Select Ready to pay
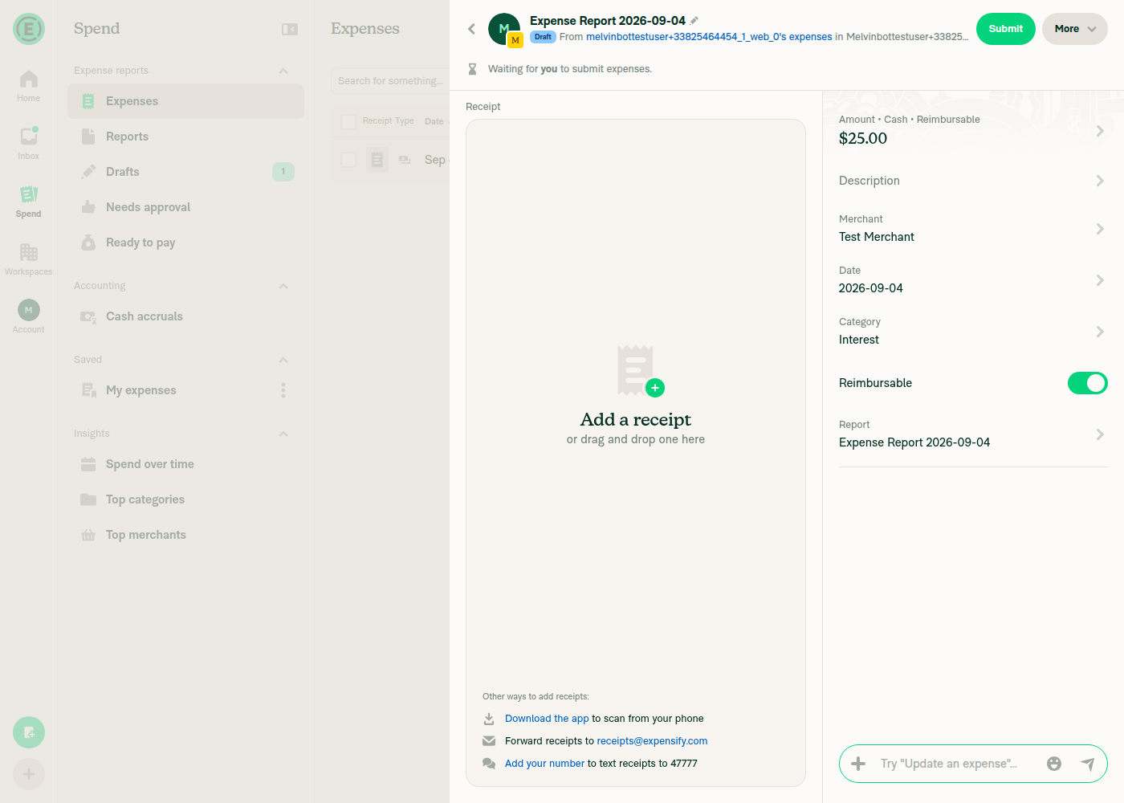 pos(185,243)
